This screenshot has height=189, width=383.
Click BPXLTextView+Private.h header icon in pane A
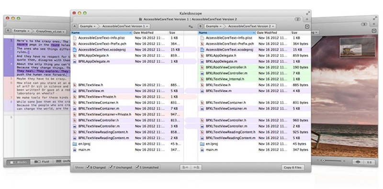tap(75, 97)
